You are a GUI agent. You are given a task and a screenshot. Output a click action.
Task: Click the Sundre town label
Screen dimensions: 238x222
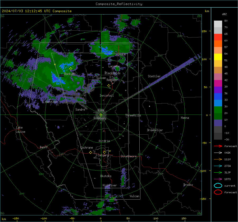click(x=80, y=110)
